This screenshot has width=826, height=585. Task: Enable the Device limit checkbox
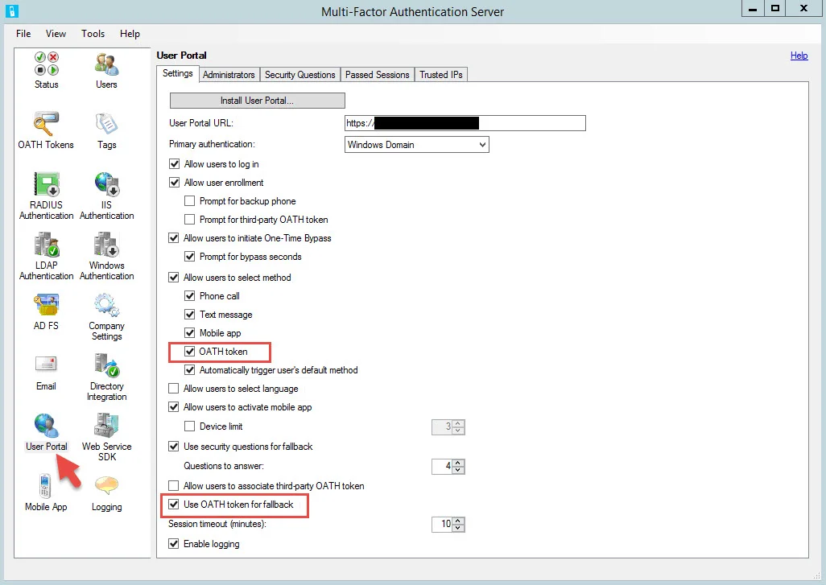coord(190,426)
